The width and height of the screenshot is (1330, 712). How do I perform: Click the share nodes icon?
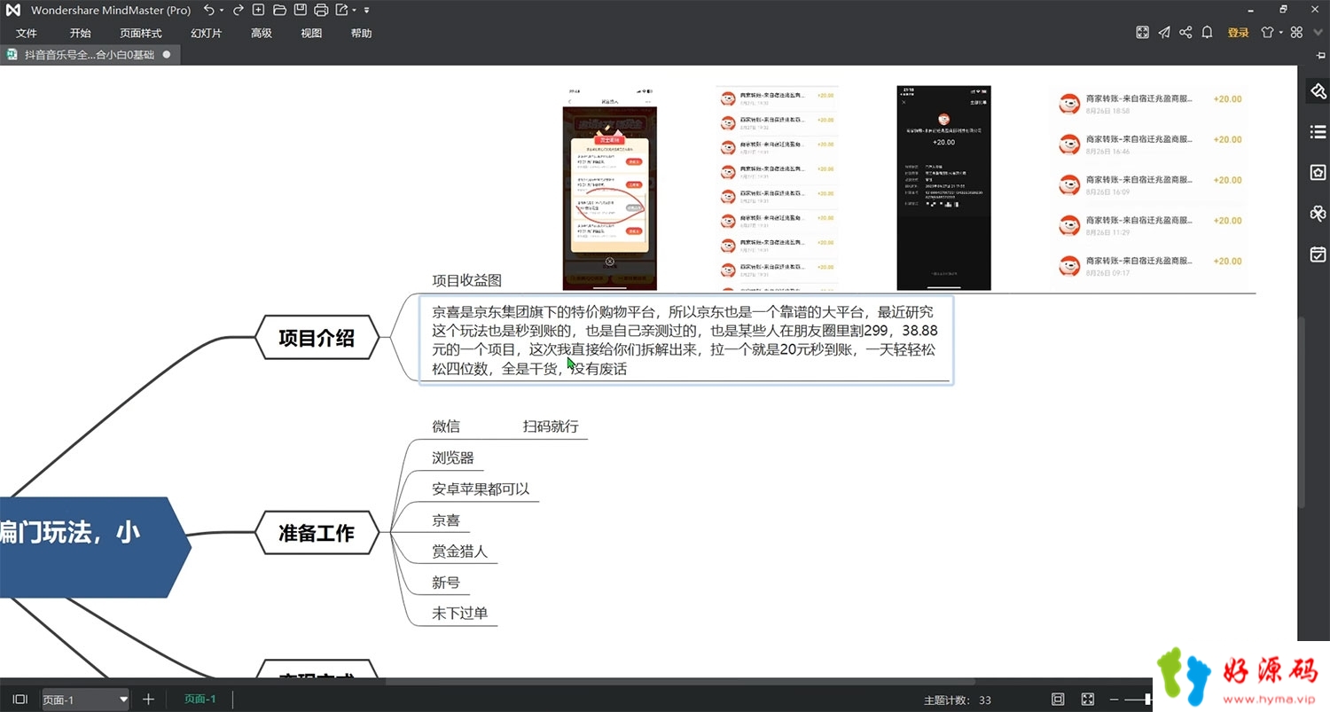[x=1185, y=33]
